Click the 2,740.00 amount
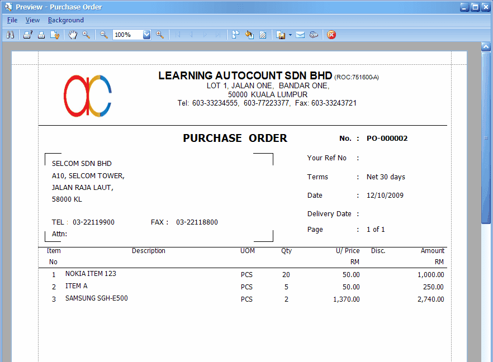The height and width of the screenshot is (362, 493). 431,299
